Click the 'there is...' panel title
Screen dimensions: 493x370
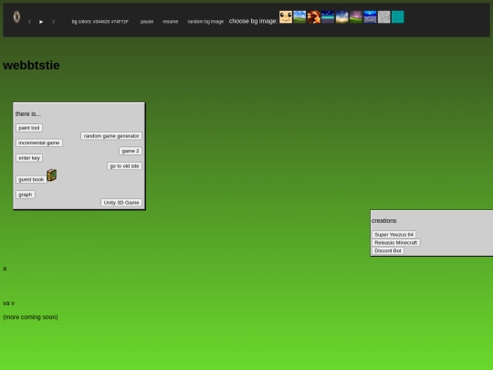click(x=28, y=114)
